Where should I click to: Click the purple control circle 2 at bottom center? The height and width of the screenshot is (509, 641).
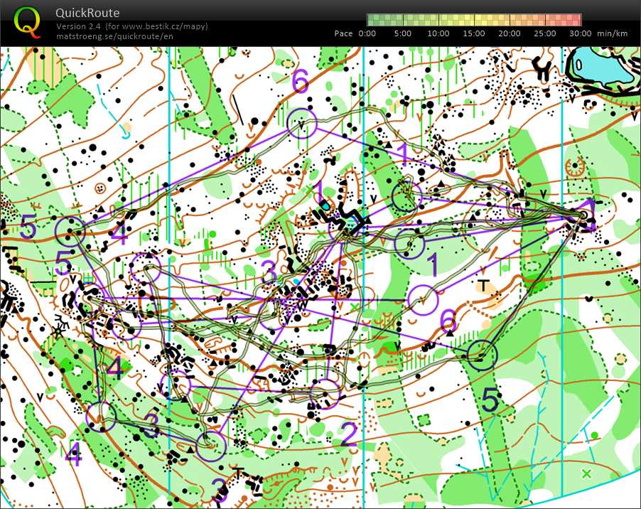coord(325,393)
